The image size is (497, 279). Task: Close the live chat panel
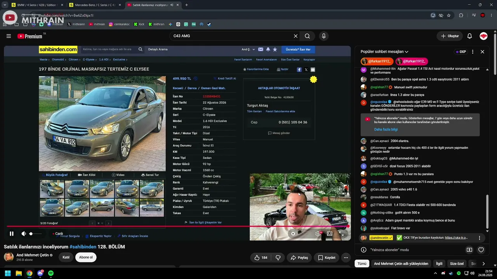point(482,52)
